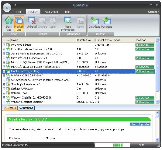Click product list scrollbar down arrow
162x150 pixels.
[x=157, y=101]
